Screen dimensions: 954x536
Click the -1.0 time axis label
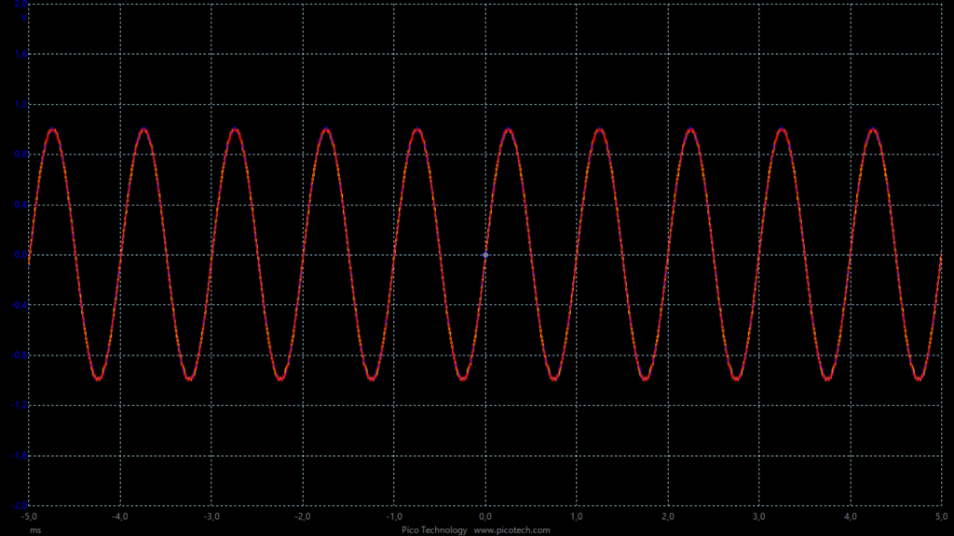click(x=394, y=516)
